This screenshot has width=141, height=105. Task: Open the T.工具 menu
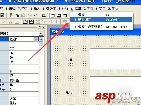tap(88, 9)
